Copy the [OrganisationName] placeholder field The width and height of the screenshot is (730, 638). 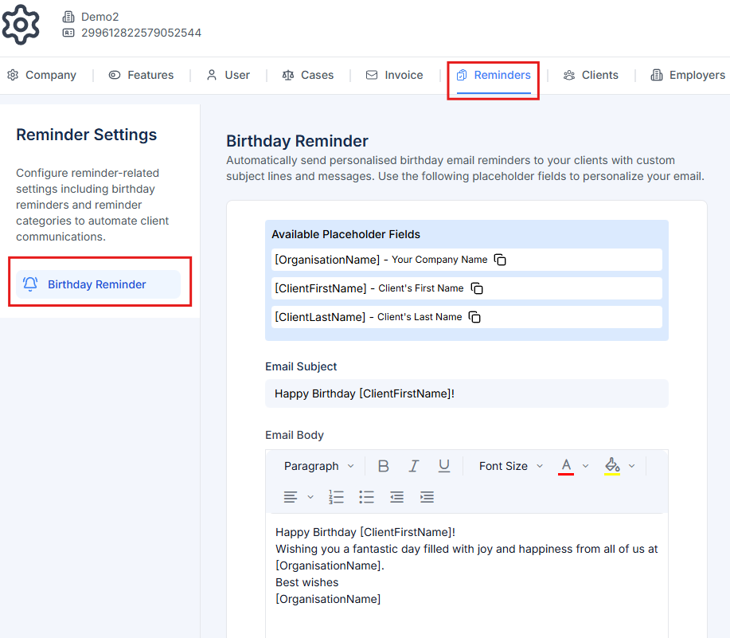501,260
